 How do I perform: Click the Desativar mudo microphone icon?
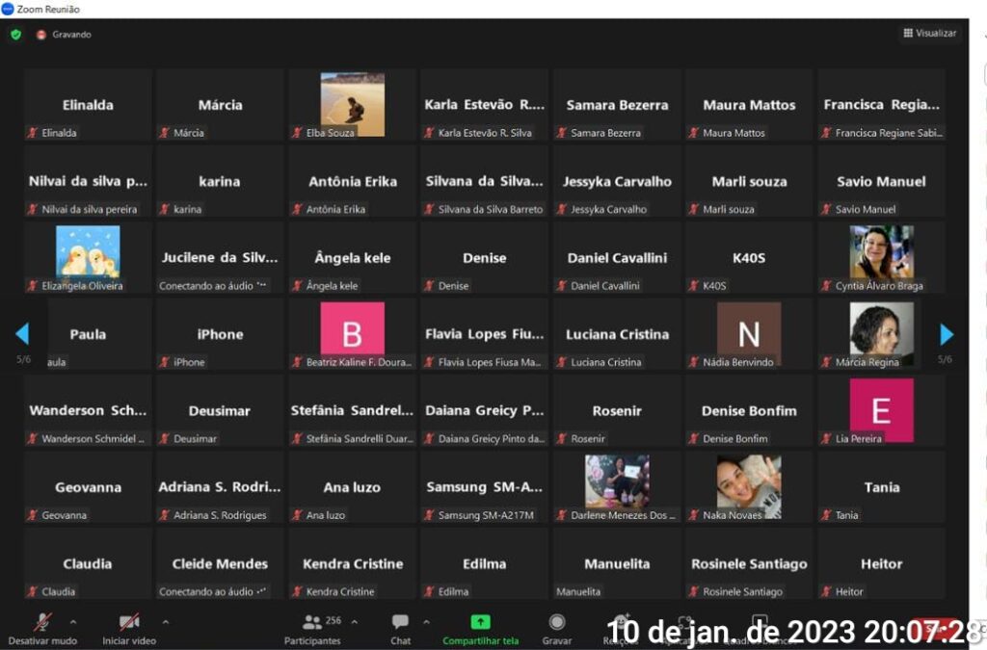[x=42, y=622]
